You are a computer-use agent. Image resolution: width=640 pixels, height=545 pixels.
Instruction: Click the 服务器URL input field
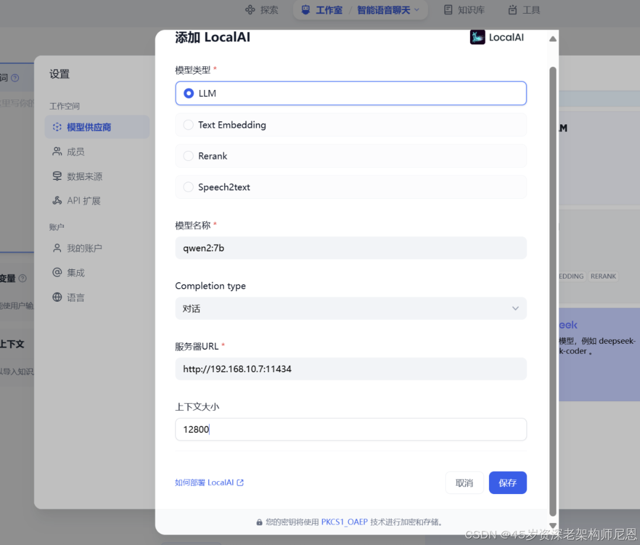click(x=351, y=369)
